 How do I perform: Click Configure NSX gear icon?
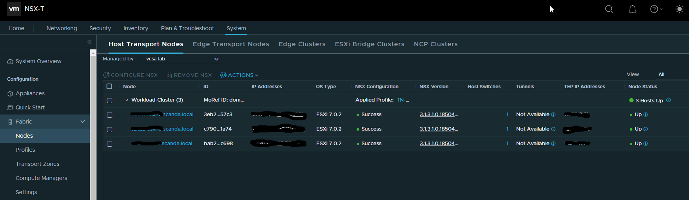[106, 75]
